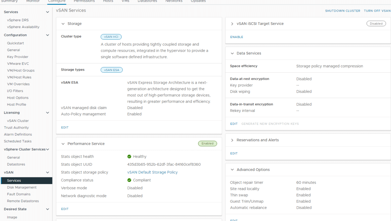Viewport: 391px width, 221px height.
Task: Click the Enabled badge on Performance Service
Action: click(x=208, y=143)
